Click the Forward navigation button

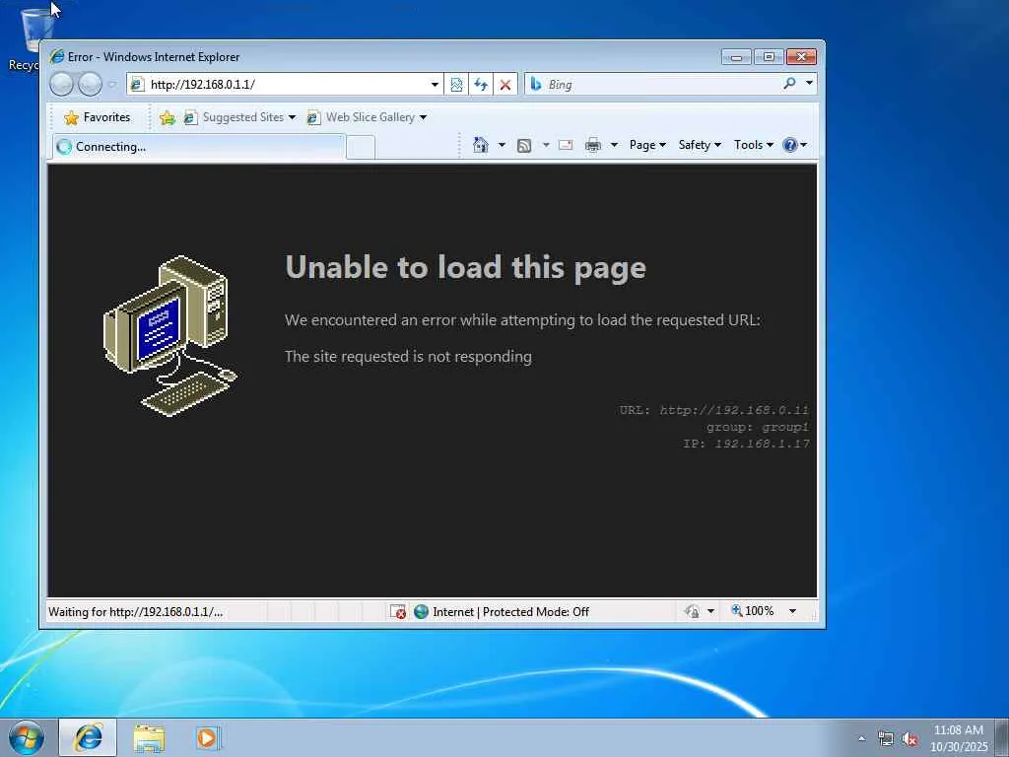tap(90, 85)
